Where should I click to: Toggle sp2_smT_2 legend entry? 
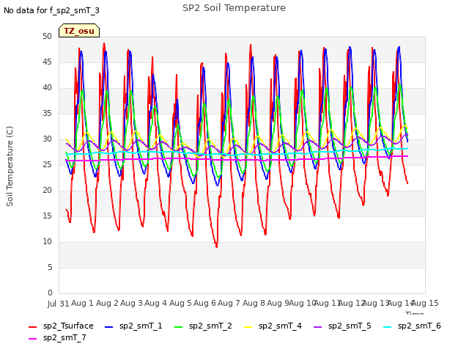click(x=203, y=326)
